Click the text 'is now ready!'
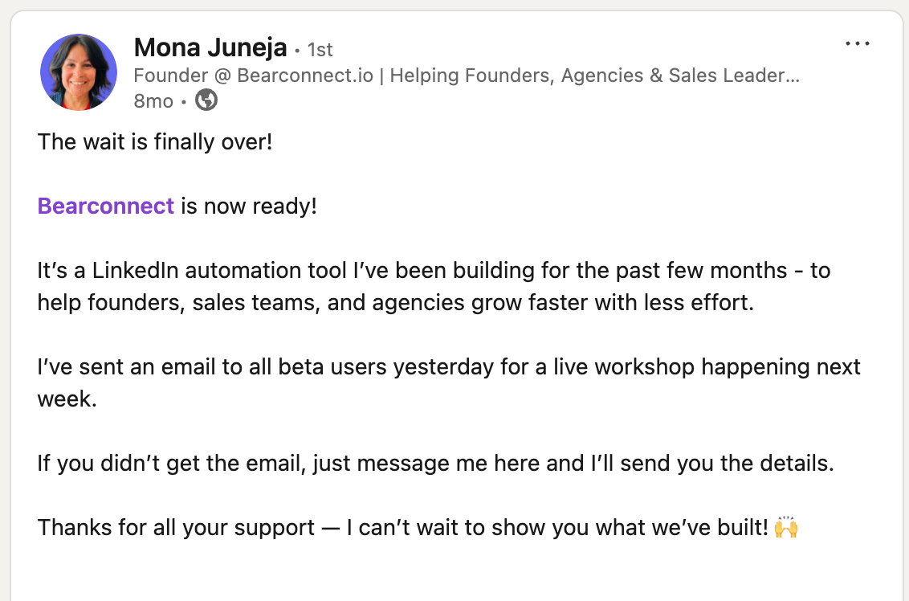909x601 pixels. click(249, 206)
